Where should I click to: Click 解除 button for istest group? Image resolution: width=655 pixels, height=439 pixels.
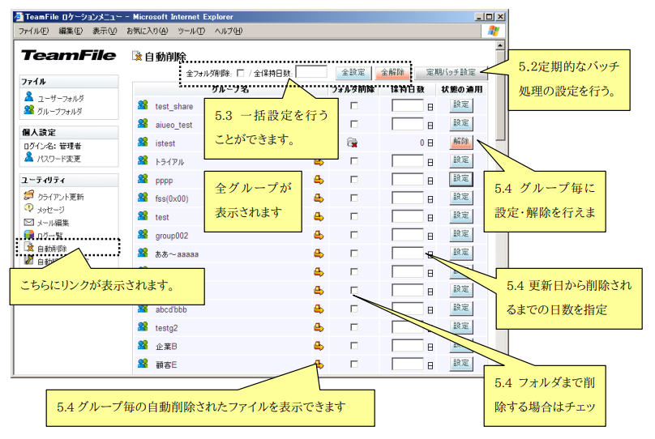click(x=460, y=142)
